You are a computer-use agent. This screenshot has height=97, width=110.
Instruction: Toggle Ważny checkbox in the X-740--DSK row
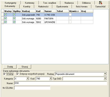[5, 15]
